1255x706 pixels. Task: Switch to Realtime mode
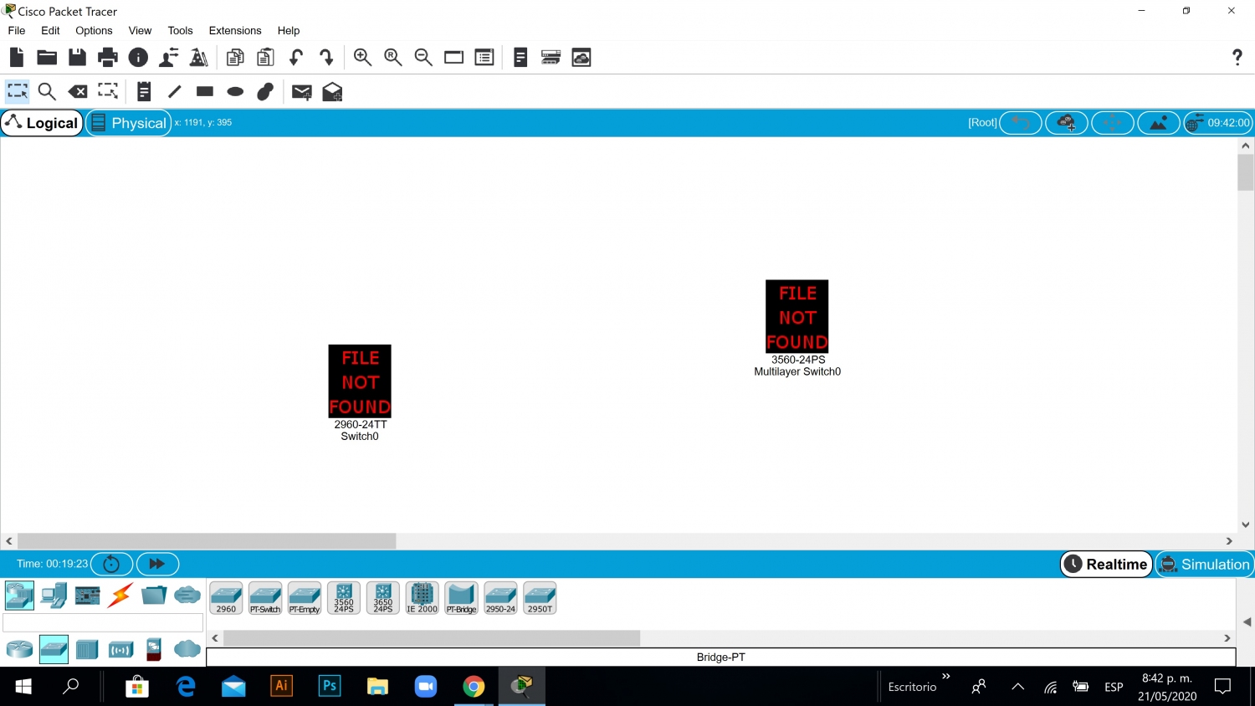click(x=1107, y=564)
